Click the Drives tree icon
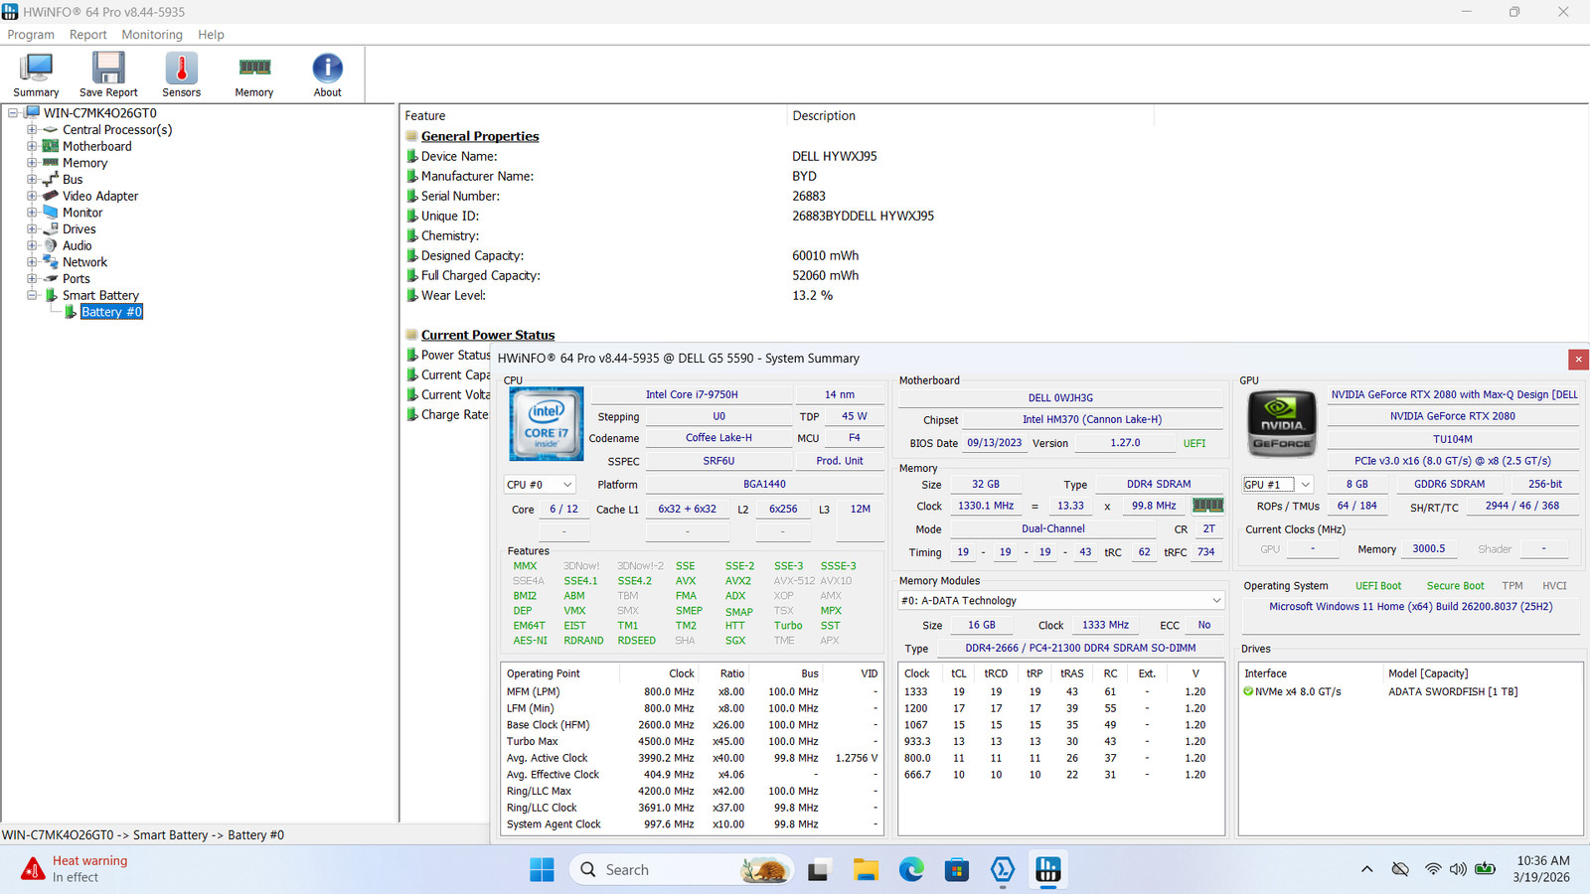Screen dimensions: 1590x894 point(51,228)
